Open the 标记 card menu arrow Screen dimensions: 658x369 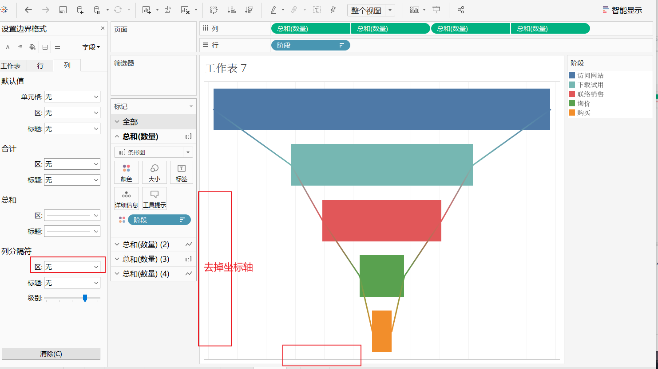coord(191,106)
